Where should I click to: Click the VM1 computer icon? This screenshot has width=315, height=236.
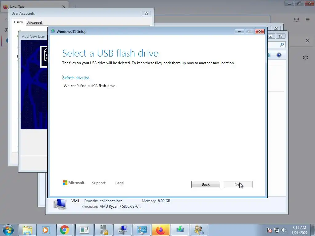point(60,204)
